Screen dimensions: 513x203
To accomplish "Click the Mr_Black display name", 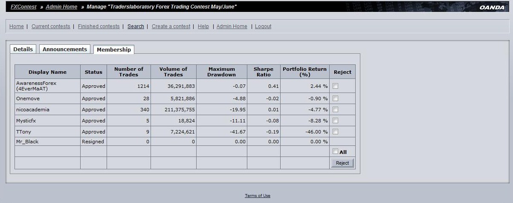I will [27, 142].
